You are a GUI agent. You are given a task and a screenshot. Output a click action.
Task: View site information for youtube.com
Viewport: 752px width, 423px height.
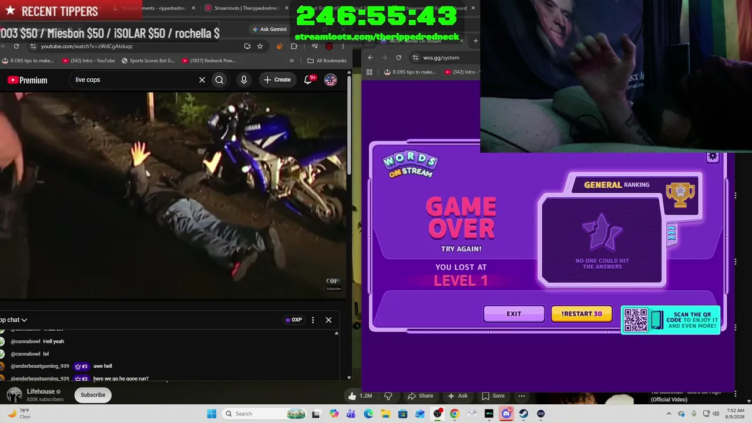[33, 46]
